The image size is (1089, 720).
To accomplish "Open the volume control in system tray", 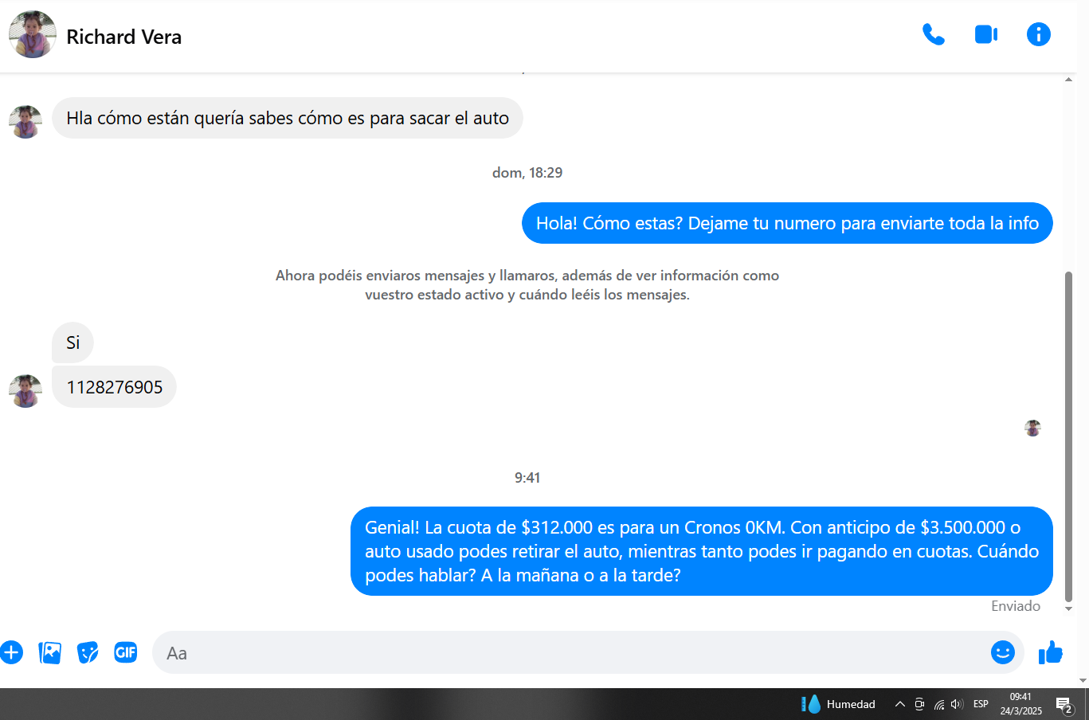I will (x=958, y=704).
